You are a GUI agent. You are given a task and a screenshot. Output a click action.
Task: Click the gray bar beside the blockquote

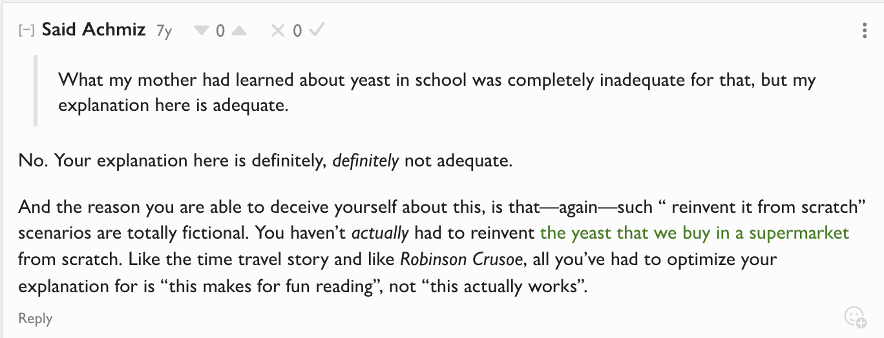pos(36,91)
